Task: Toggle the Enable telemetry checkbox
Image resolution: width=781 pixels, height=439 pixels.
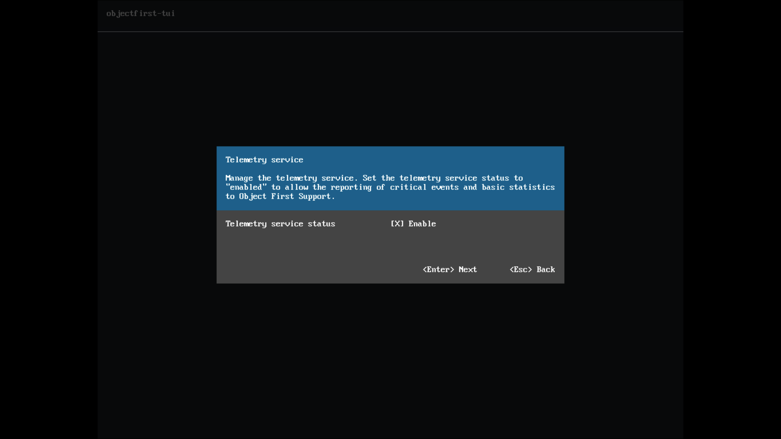Action: pos(397,224)
